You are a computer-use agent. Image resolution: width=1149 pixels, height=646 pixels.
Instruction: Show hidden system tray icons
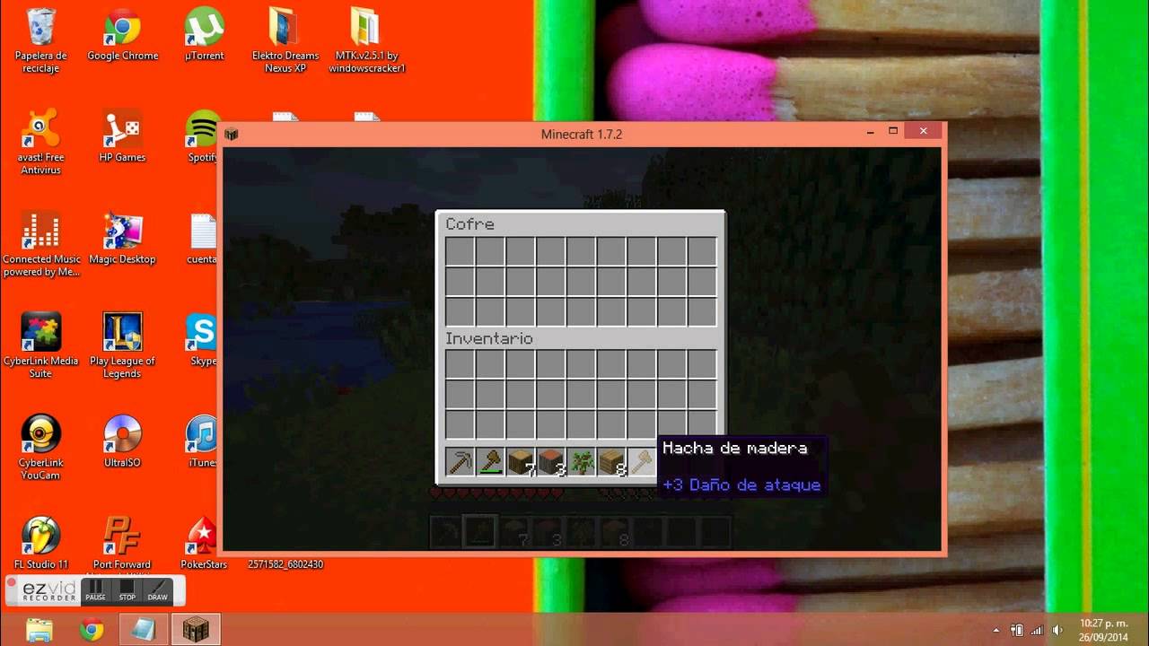(x=996, y=630)
